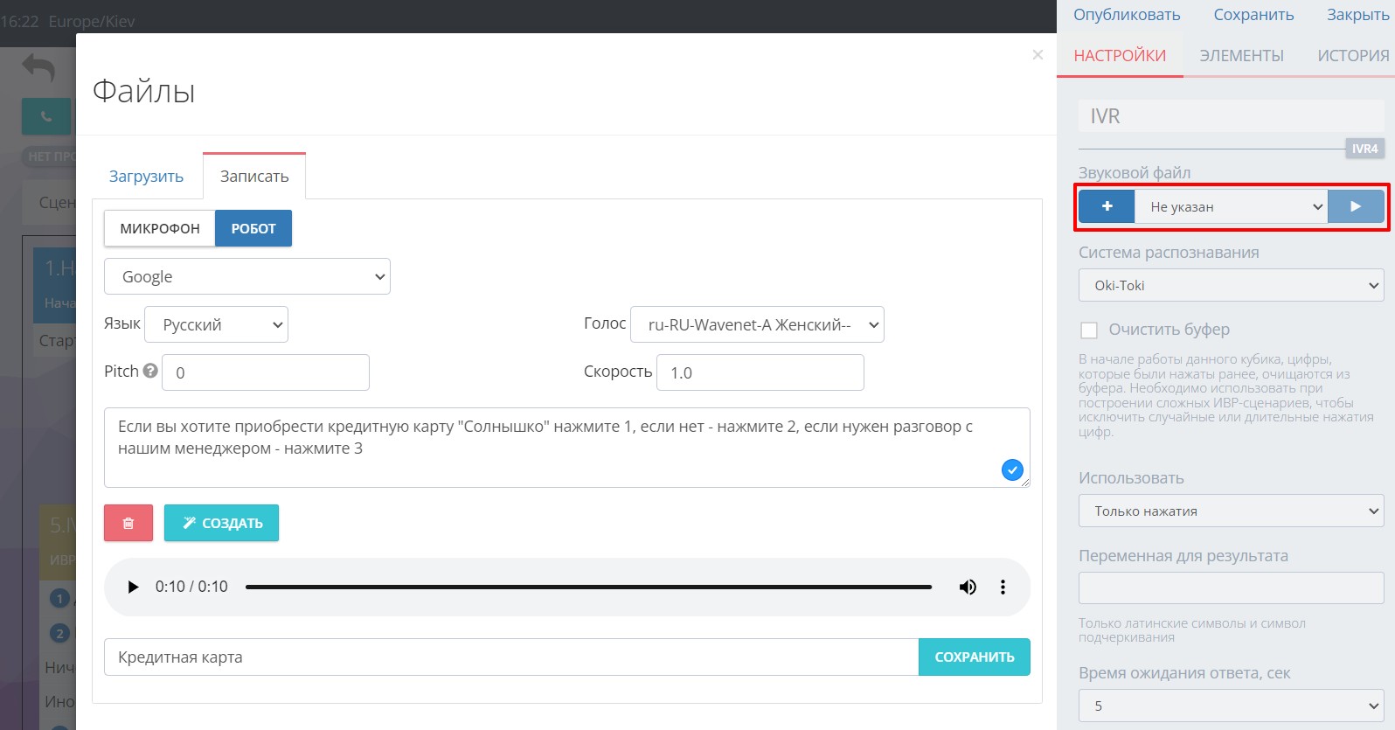Play the generated audio preview
1395x730 pixels.
coord(133,587)
